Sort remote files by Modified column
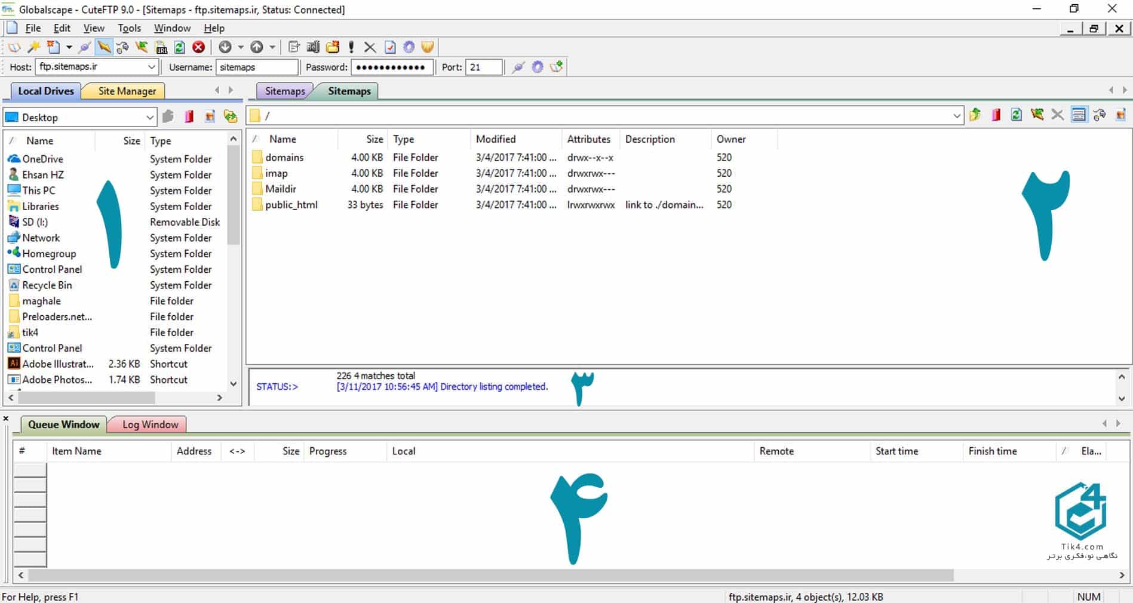1133x603 pixels. tap(516, 139)
